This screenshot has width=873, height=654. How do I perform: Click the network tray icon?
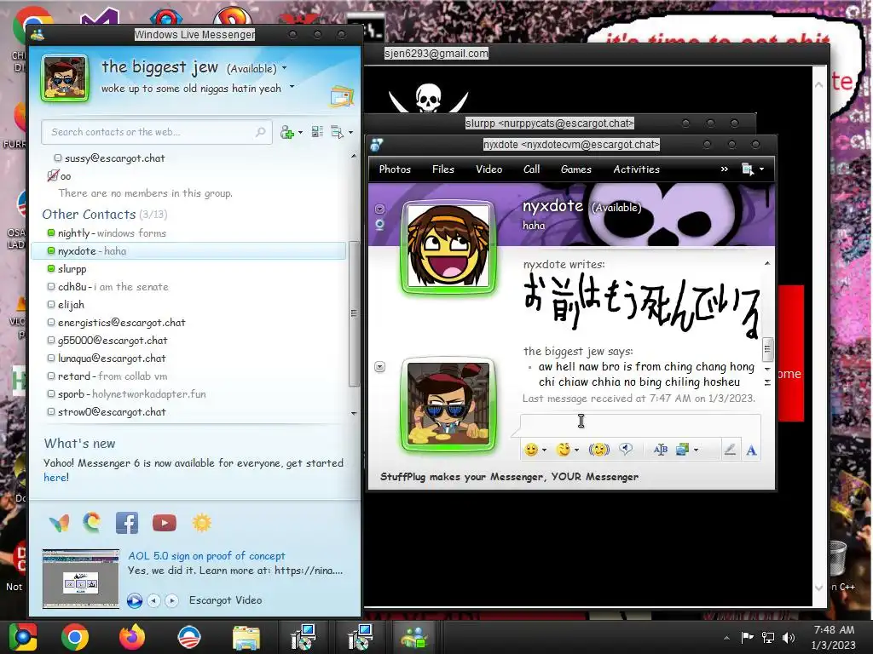point(768,637)
